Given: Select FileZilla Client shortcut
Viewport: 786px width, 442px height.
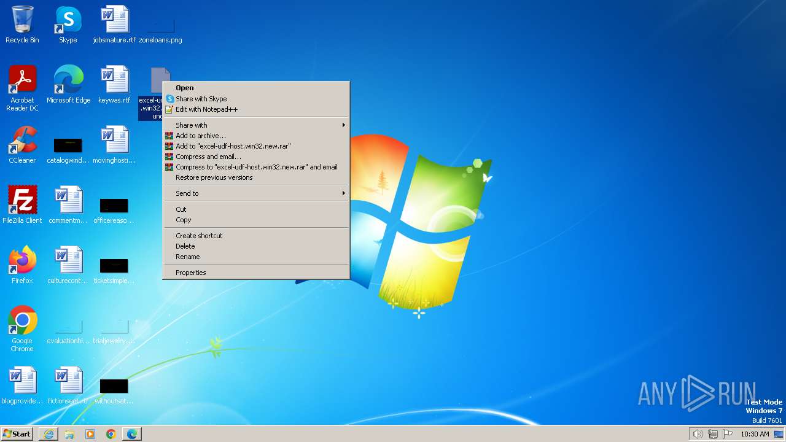Looking at the screenshot, I should (22, 205).
